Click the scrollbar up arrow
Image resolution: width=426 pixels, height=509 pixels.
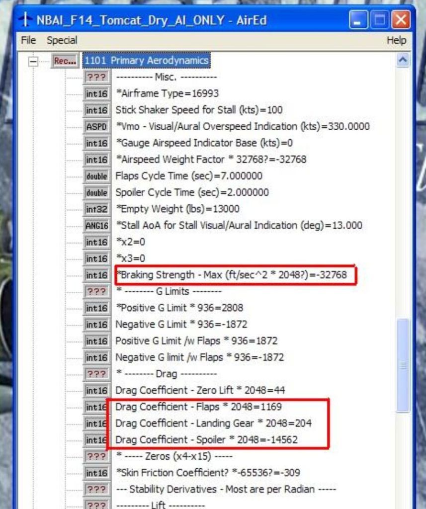point(403,61)
